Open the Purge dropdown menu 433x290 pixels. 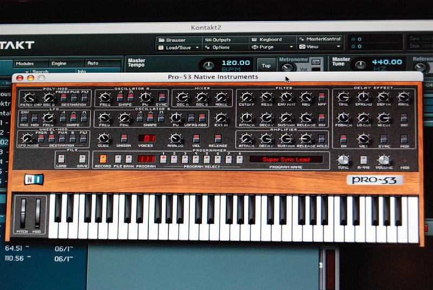(272, 47)
